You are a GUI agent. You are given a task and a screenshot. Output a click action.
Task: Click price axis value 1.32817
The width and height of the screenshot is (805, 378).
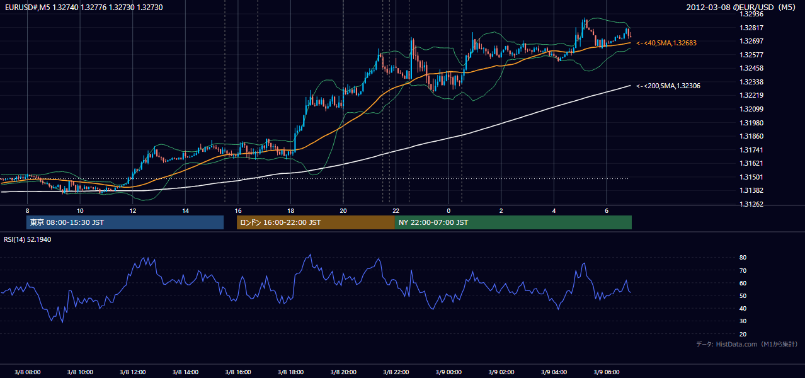[751, 28]
